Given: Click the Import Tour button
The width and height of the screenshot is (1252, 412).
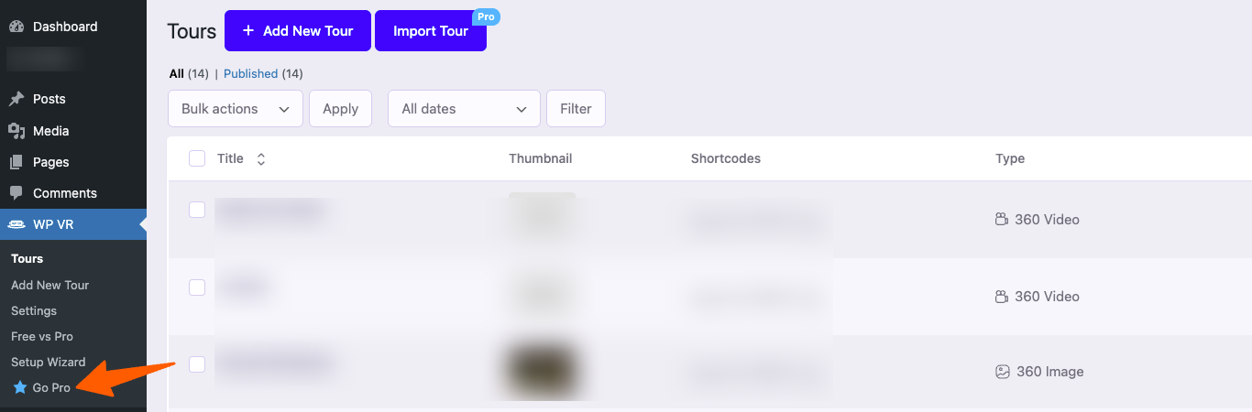Looking at the screenshot, I should tap(431, 31).
